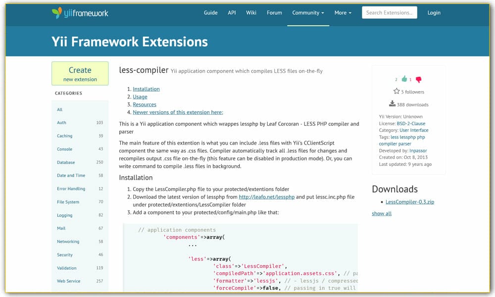Click the star followers icon

pos(396,92)
